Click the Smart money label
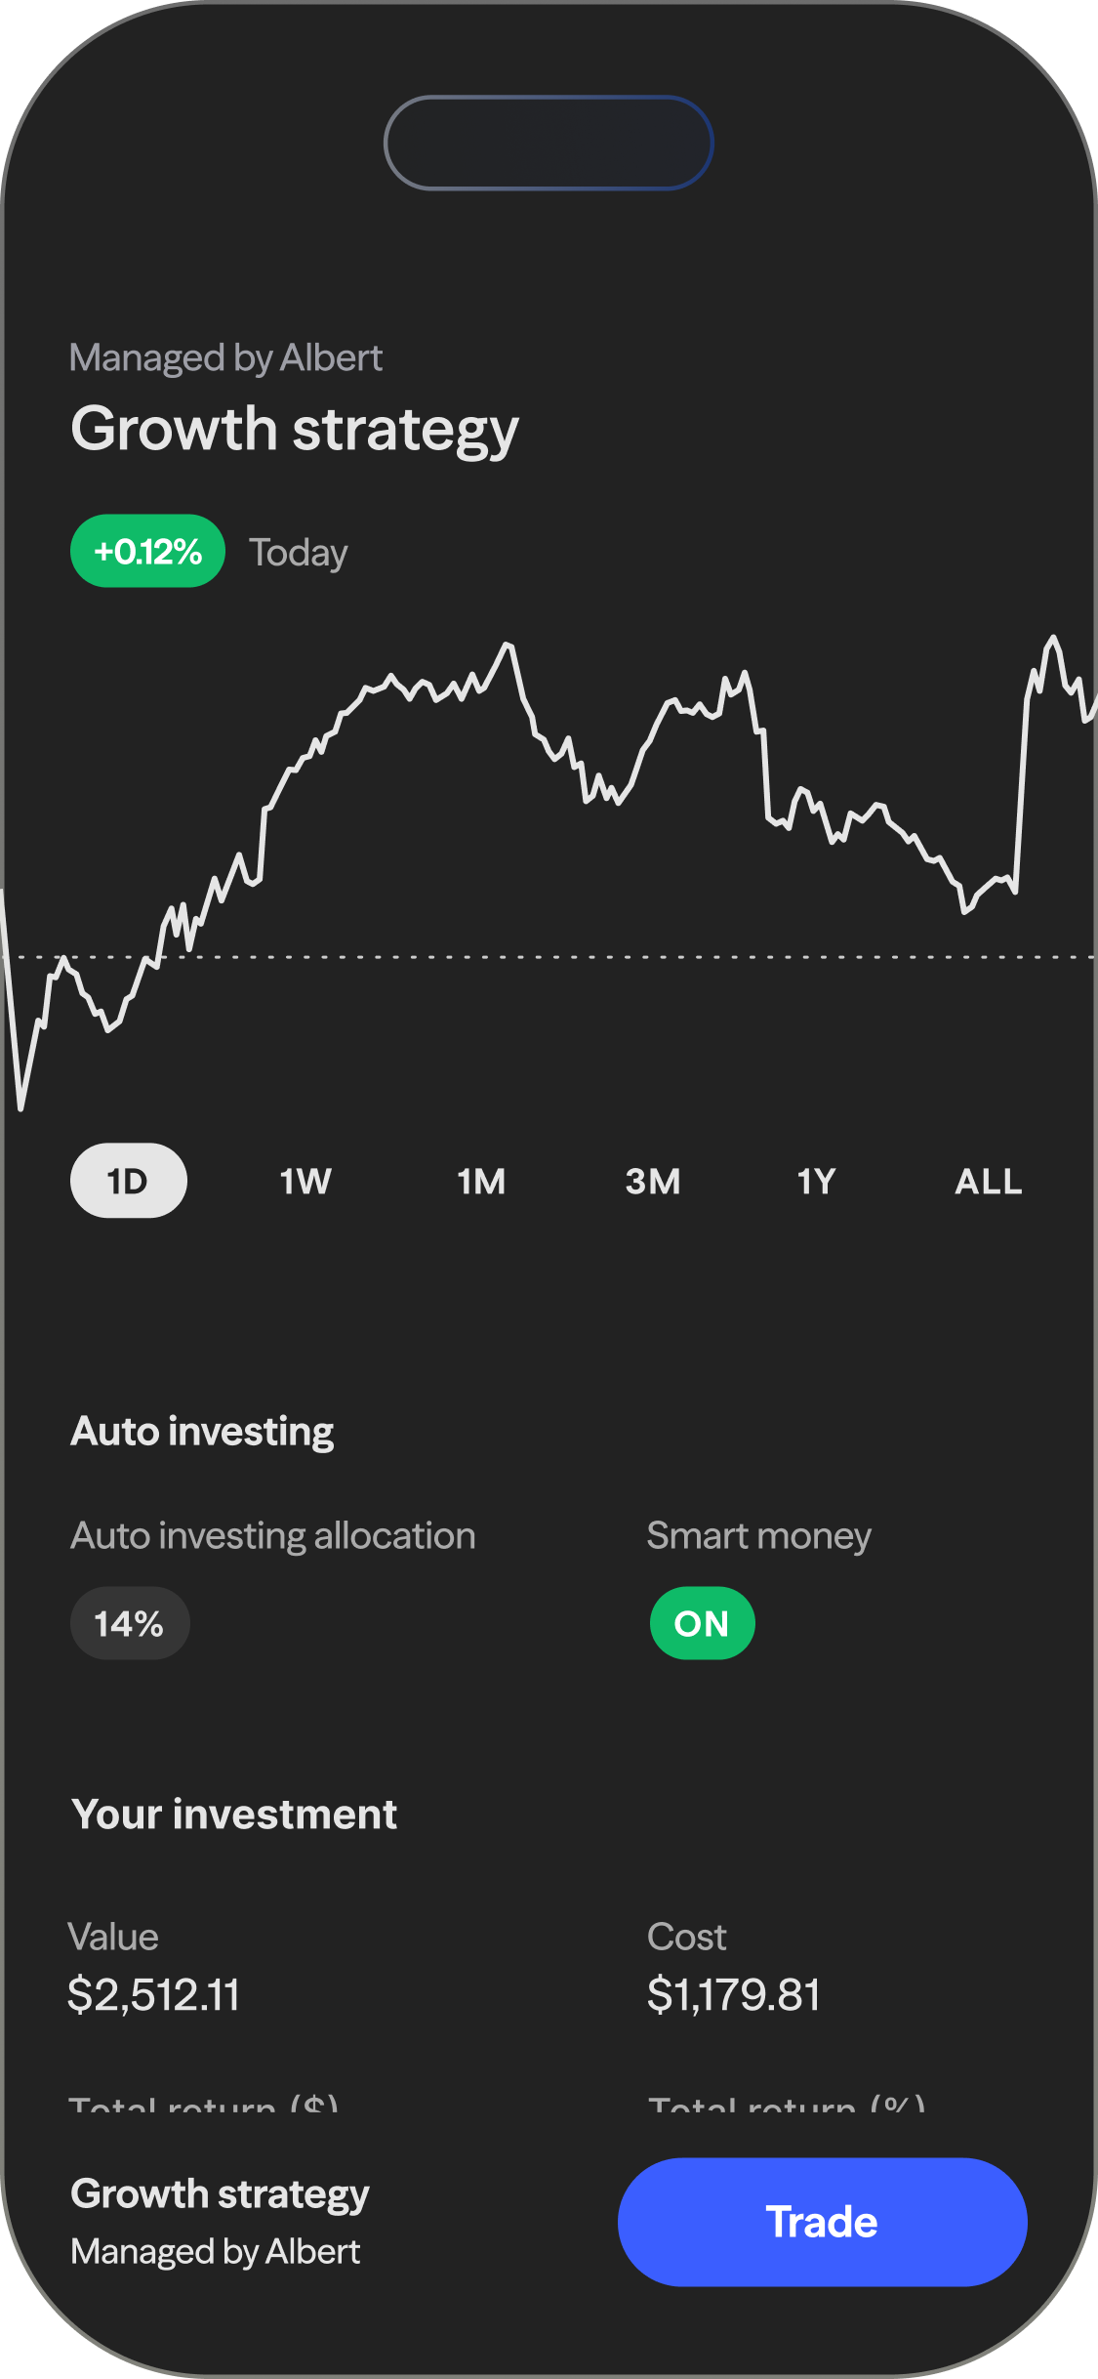 (758, 1536)
